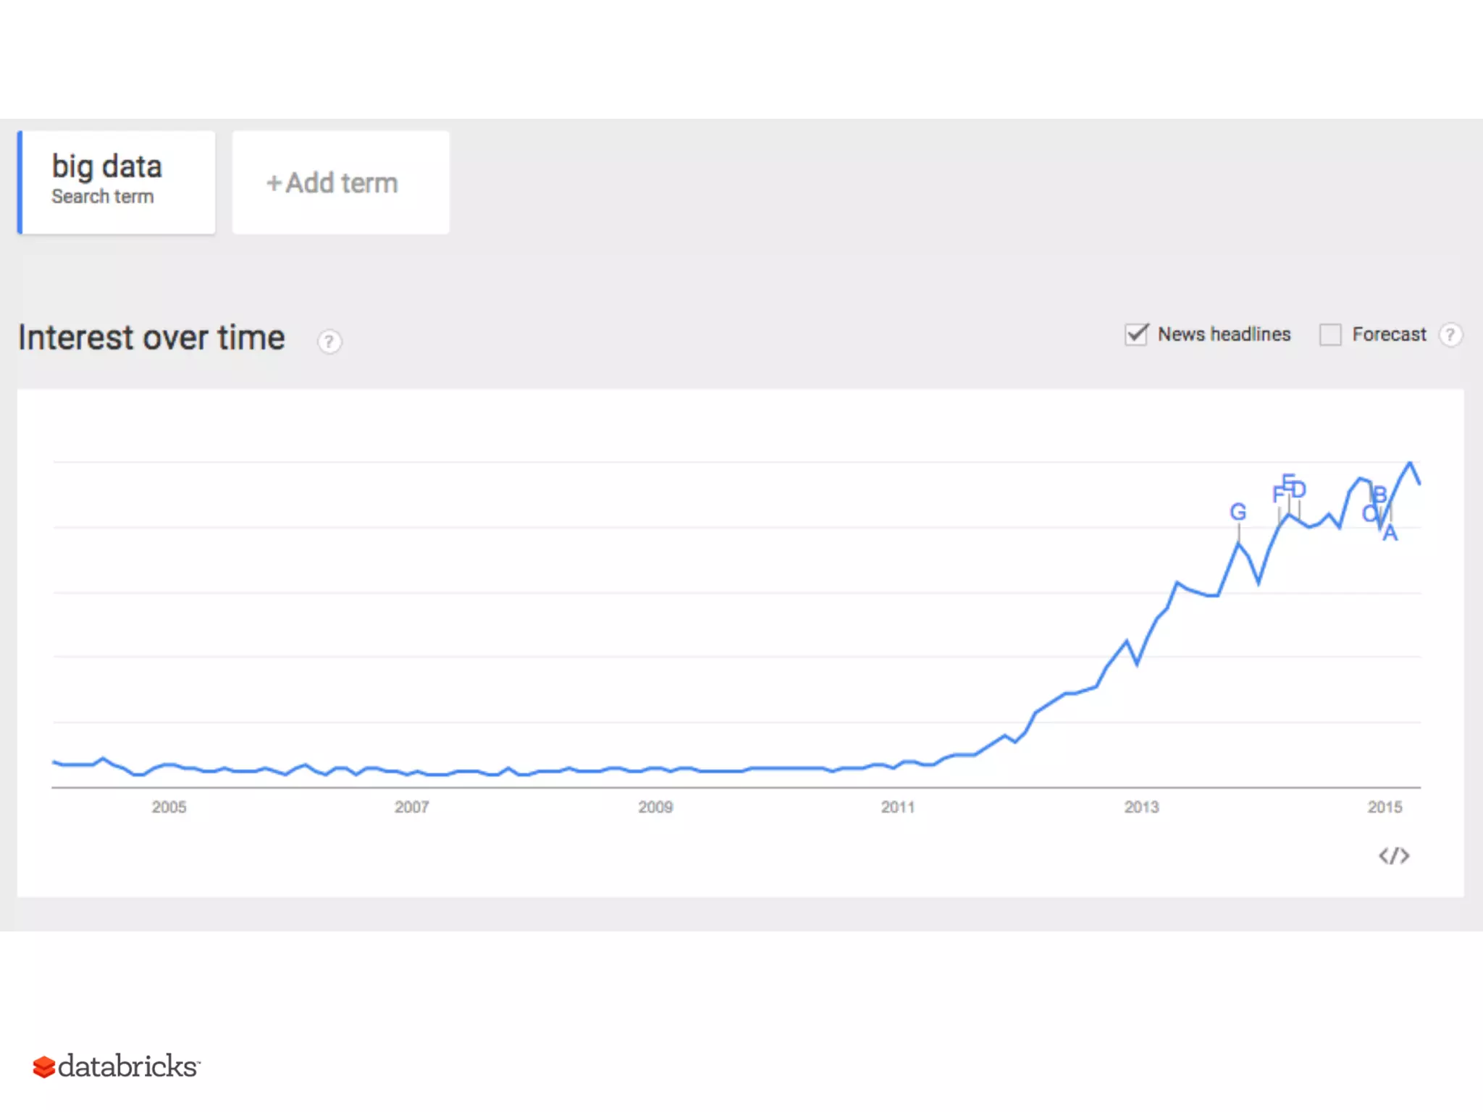
Task: Select news headline marker D
Action: click(x=1299, y=491)
